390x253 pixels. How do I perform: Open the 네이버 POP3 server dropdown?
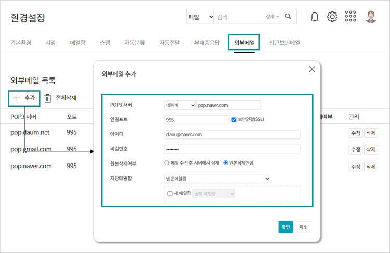[x=179, y=105]
